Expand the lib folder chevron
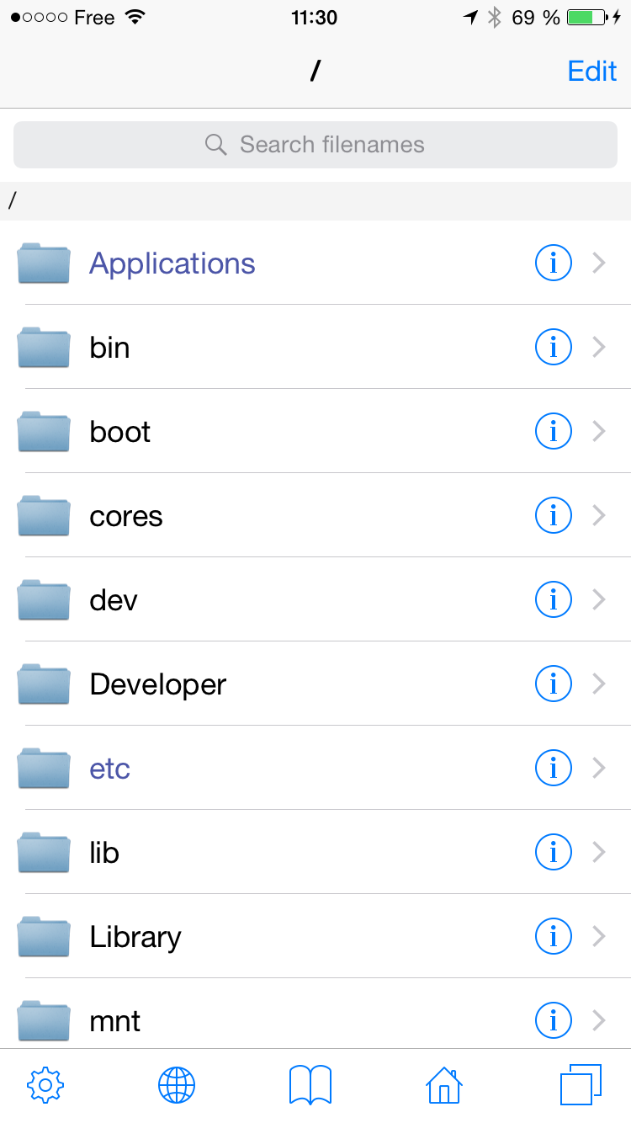Viewport: 631px width, 1123px height. 599,852
